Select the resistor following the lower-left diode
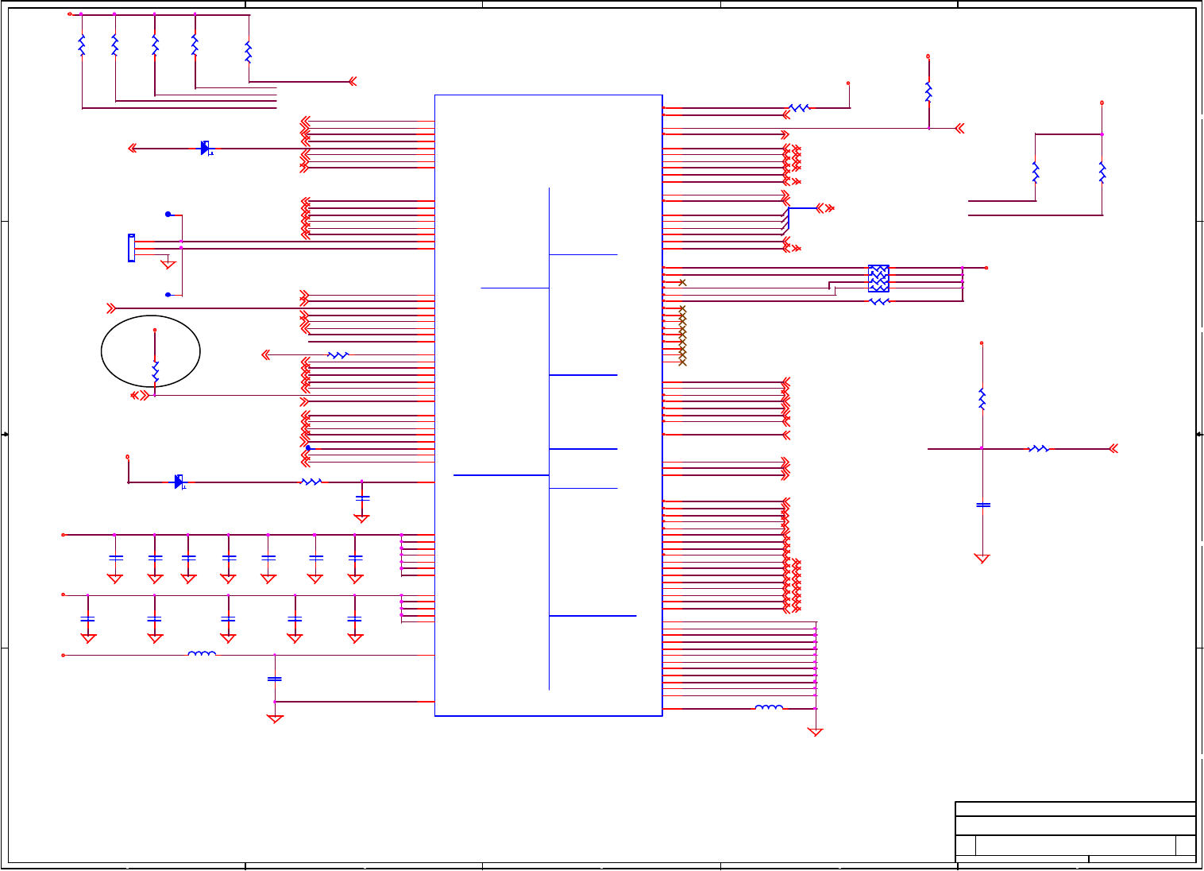1204x871 pixels. pos(311,482)
